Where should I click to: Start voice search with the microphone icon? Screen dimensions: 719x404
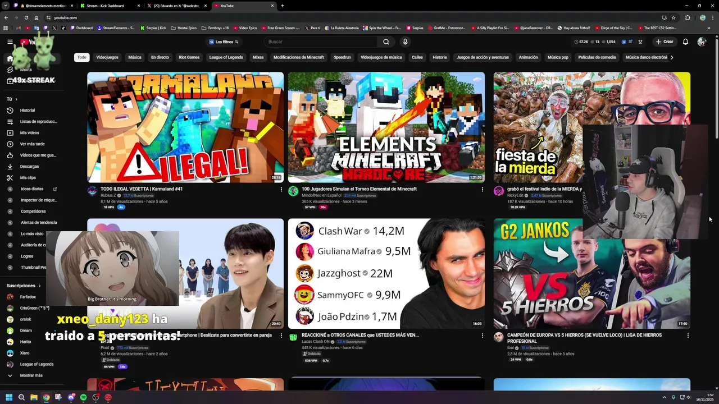[x=405, y=42]
